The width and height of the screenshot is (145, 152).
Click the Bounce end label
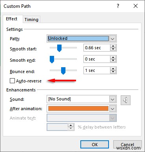pyautogui.click(x=22, y=72)
